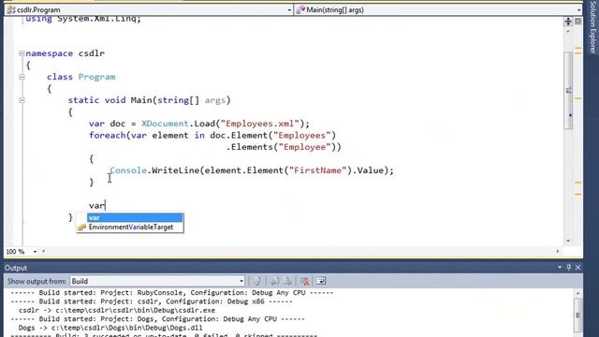Screen dimensions: 599x337
Task: Collapse the static void Main method
Action: click(x=22, y=100)
